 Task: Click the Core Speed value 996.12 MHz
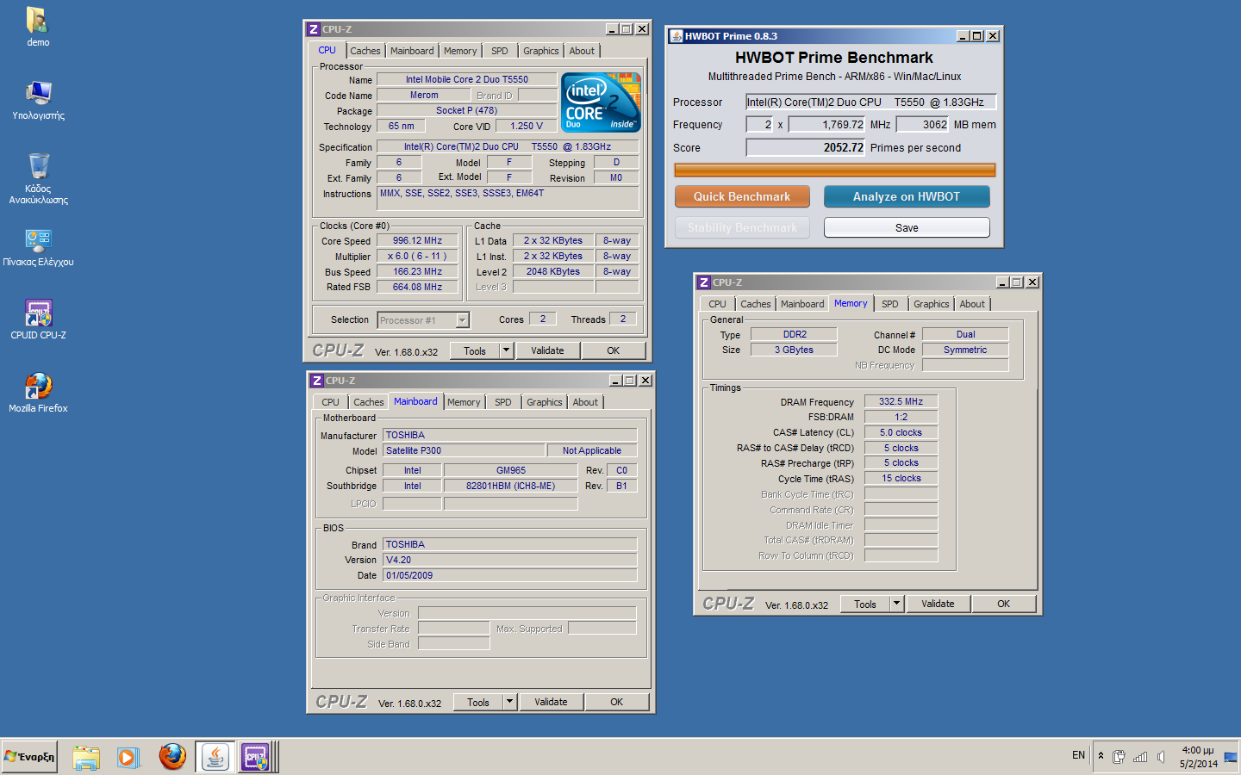pyautogui.click(x=417, y=241)
